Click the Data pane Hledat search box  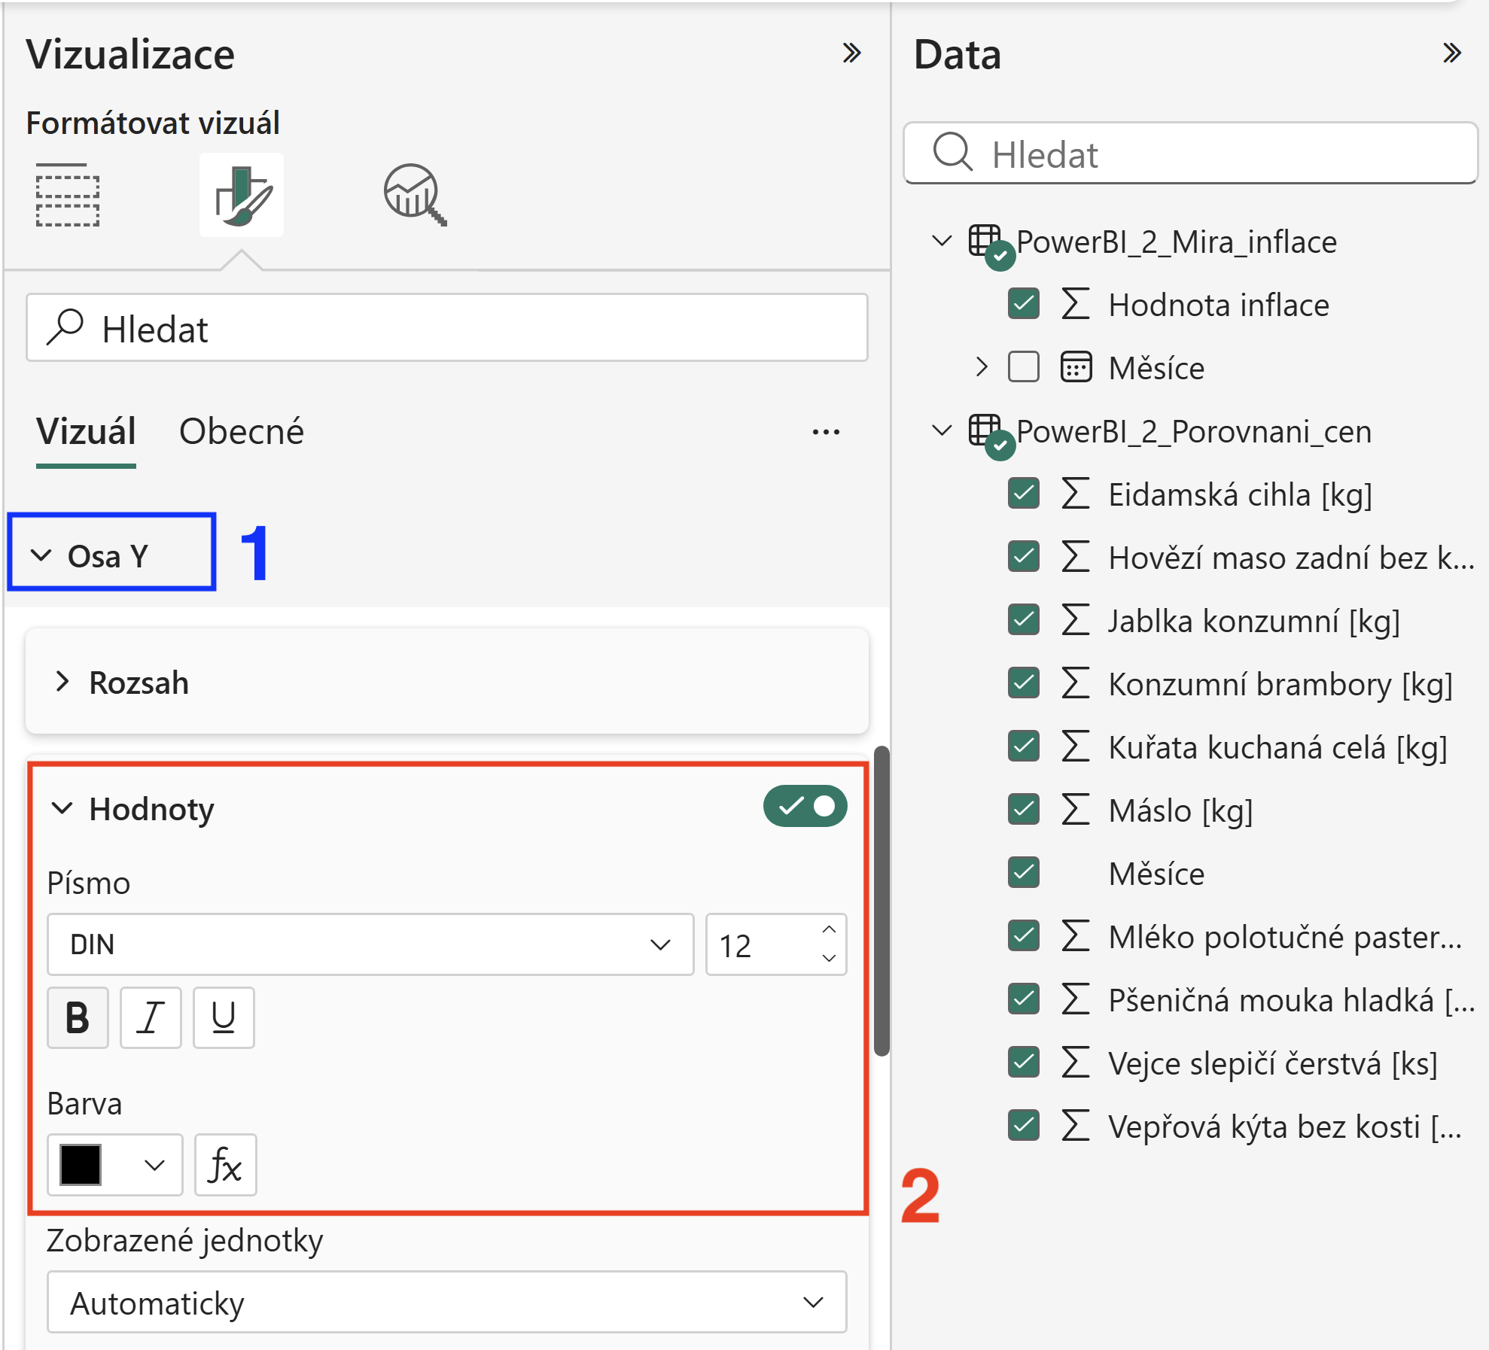pyautogui.click(x=1190, y=153)
